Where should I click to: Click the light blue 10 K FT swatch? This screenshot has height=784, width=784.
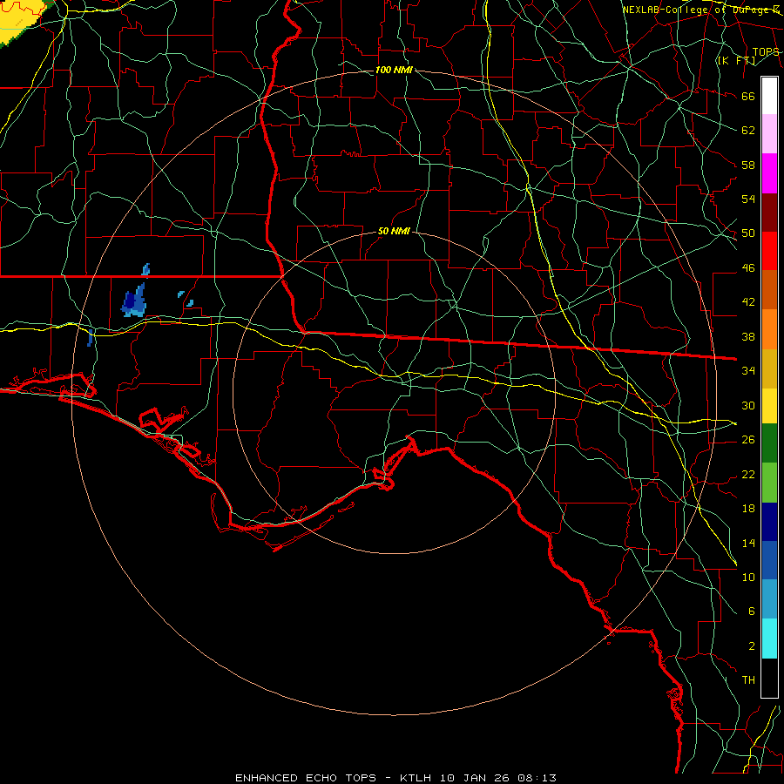[769, 599]
